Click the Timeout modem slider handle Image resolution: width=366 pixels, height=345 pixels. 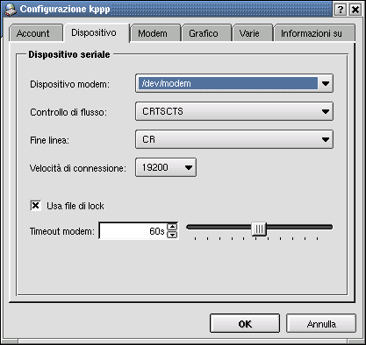click(x=259, y=229)
